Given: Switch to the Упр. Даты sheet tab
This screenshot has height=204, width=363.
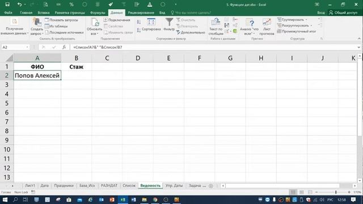Looking at the screenshot, I should point(174,185).
